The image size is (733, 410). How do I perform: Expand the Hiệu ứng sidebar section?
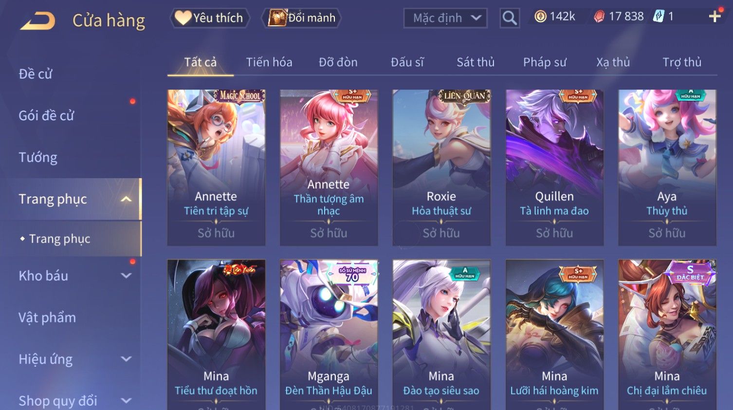tap(126, 359)
